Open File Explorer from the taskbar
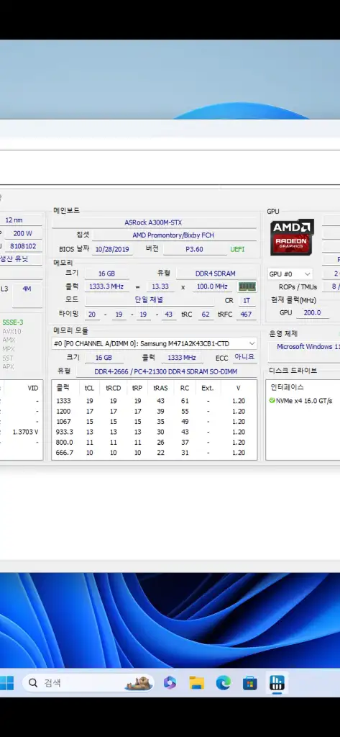Screen dimensions: 340x737 [196, 682]
